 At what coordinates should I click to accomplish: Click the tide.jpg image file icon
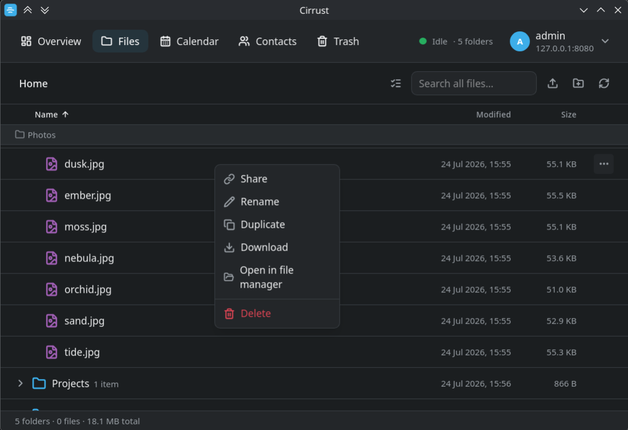[51, 352]
